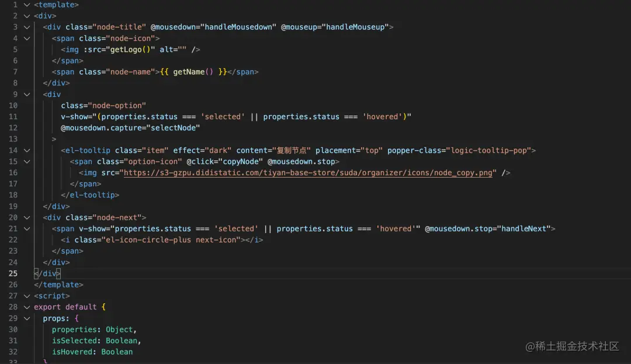The image size is (631, 364).
Task: Fold the v-show span on line 21
Action: coord(27,229)
